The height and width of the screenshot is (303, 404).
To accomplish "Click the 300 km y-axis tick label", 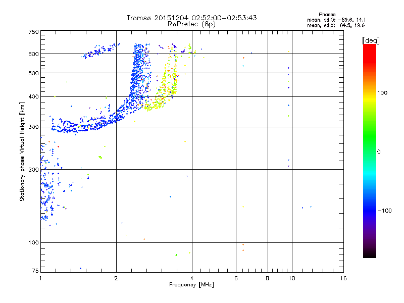I will (33, 127).
